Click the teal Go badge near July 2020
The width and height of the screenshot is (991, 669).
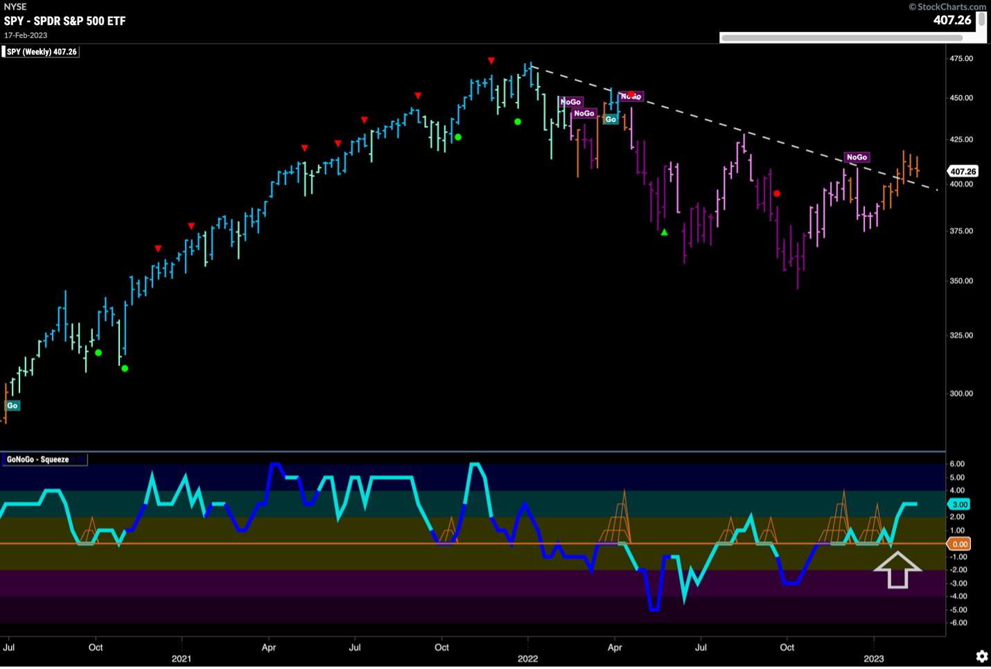pyautogui.click(x=12, y=406)
